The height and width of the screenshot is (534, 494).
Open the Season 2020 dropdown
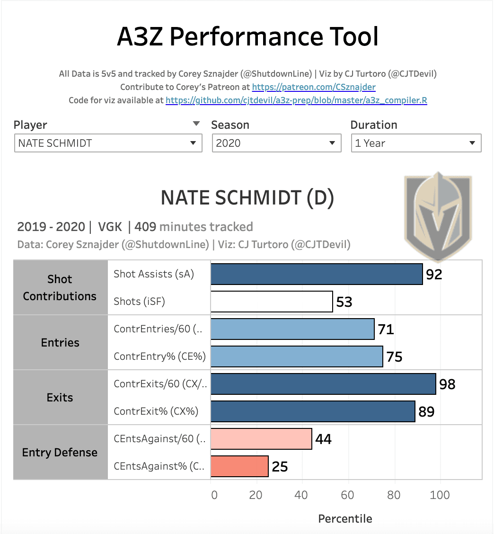pos(276,143)
